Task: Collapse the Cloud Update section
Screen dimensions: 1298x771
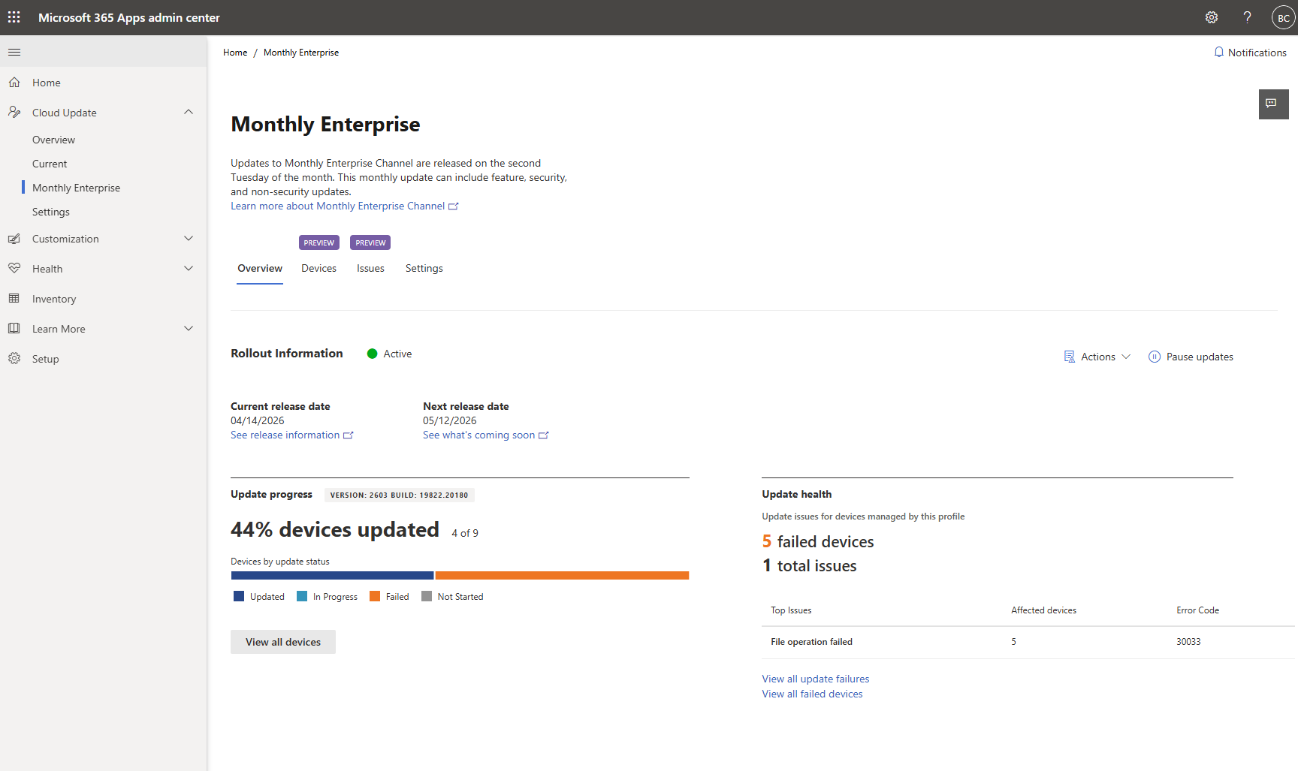Action: click(x=189, y=113)
